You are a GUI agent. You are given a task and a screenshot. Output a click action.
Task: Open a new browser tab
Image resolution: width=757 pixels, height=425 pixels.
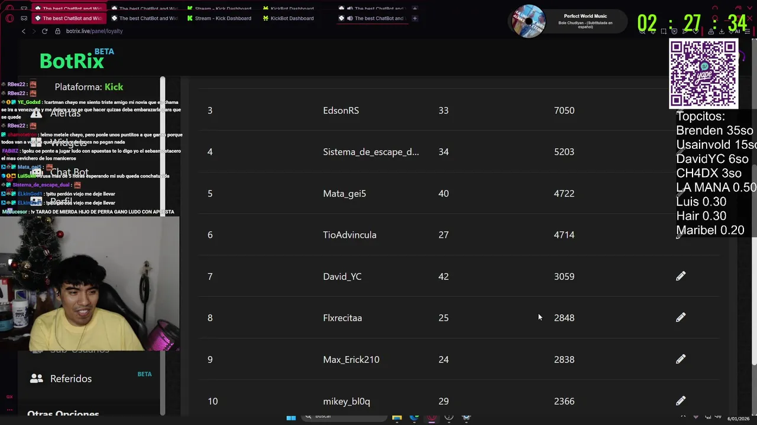[415, 18]
